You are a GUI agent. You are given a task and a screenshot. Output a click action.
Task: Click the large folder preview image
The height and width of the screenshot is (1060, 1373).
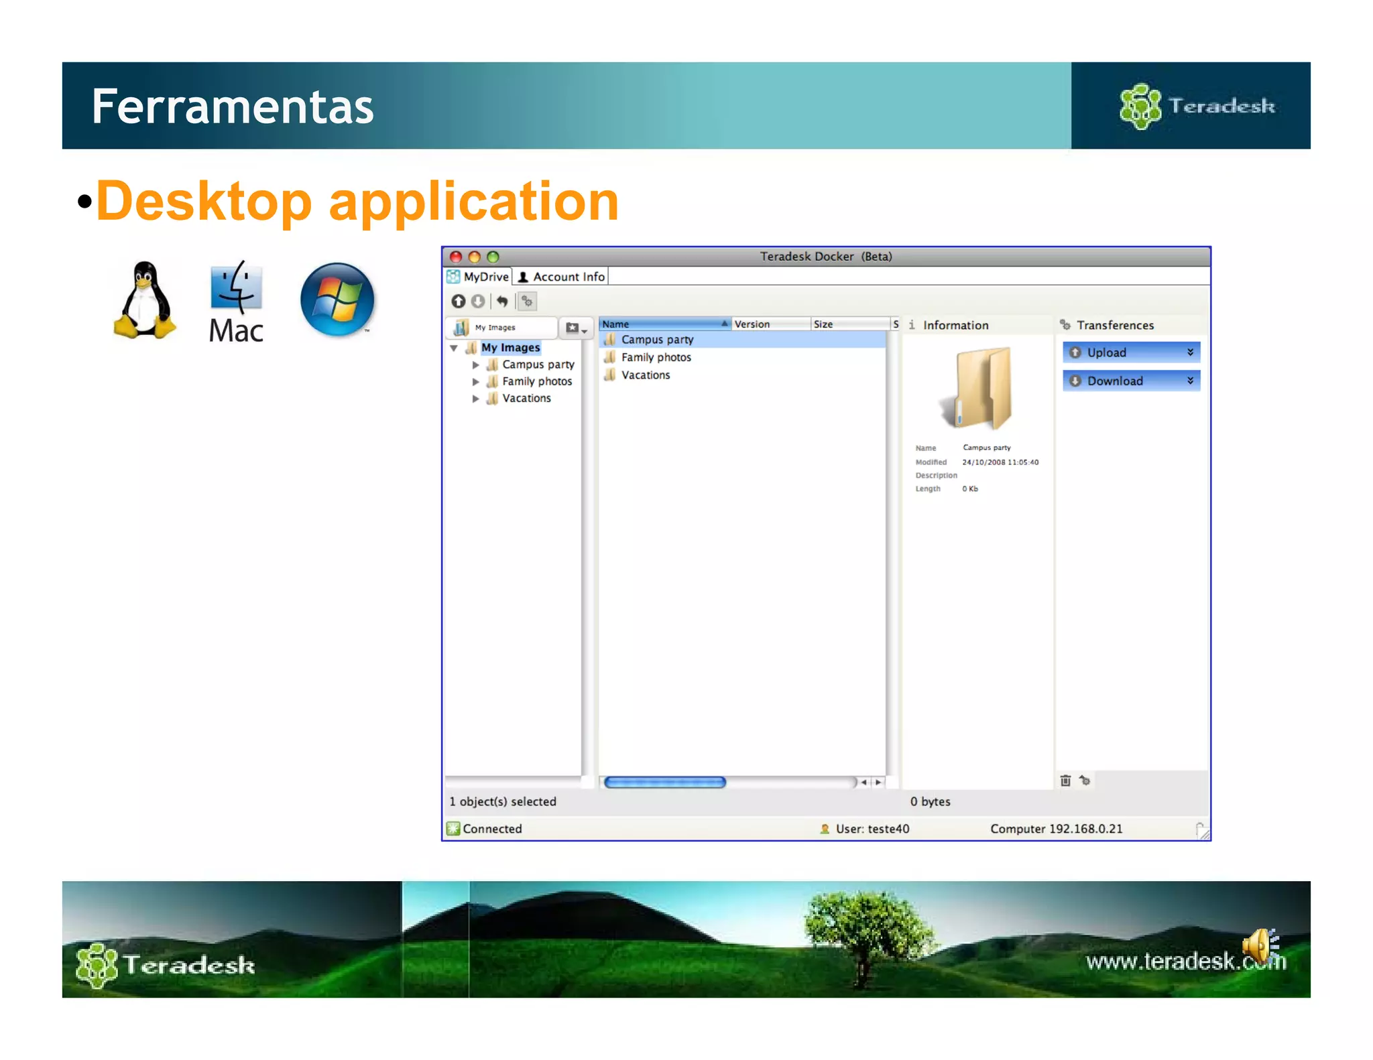(x=975, y=388)
